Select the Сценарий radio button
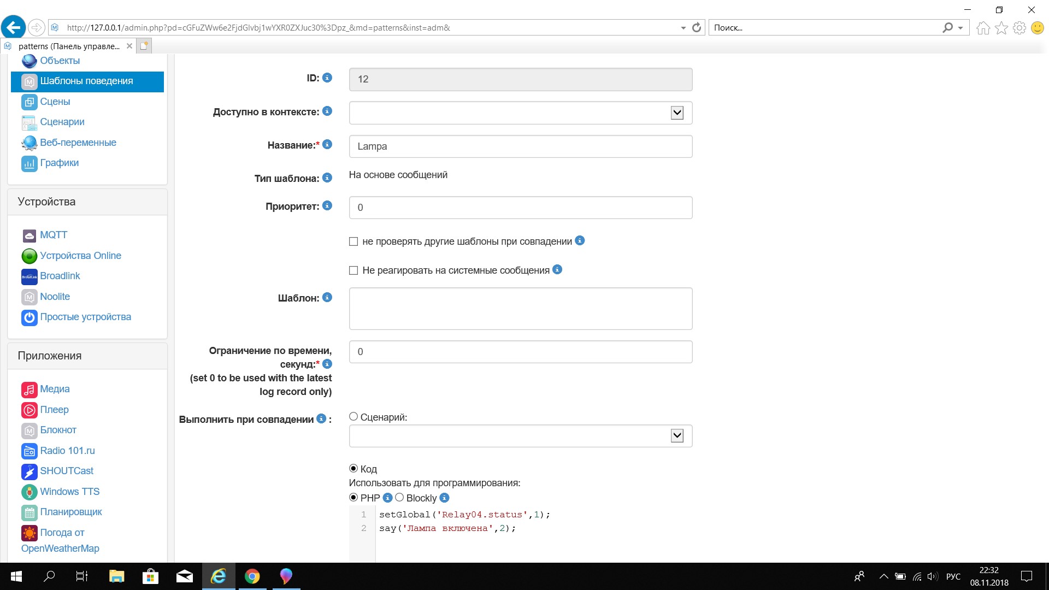Image resolution: width=1049 pixels, height=590 pixels. pos(353,417)
